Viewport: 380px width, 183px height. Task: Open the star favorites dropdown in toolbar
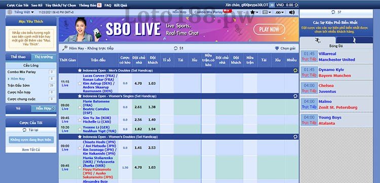click(254, 12)
